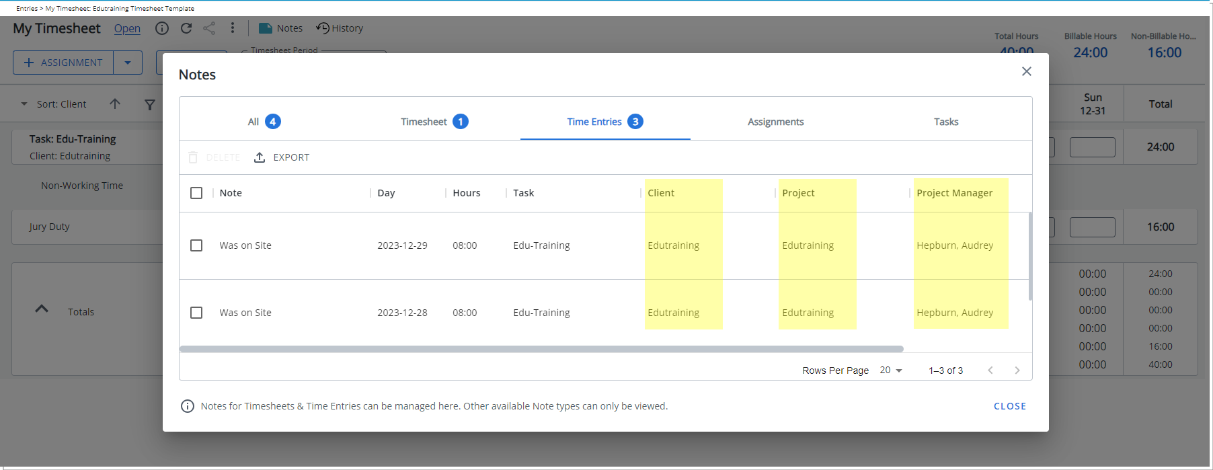
Task: Click the share icon in header
Action: click(209, 28)
